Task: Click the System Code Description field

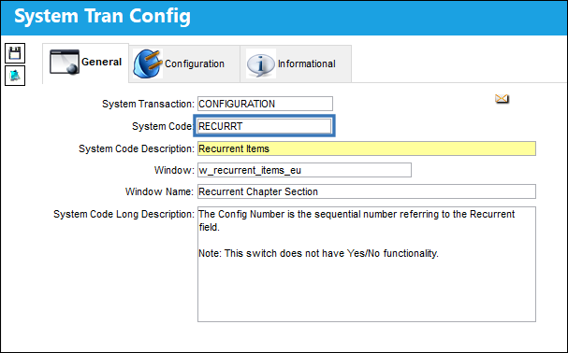Action: tap(367, 148)
